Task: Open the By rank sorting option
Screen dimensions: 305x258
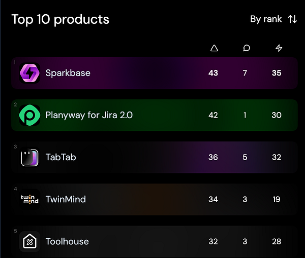Action: (x=266, y=19)
